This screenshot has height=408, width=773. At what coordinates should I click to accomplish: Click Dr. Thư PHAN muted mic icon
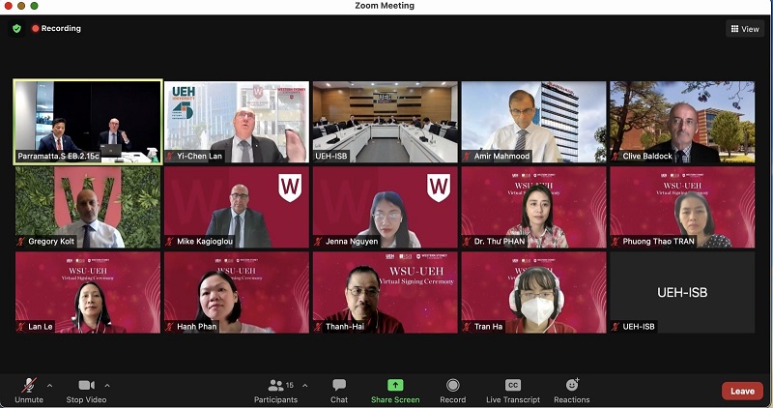[x=467, y=242]
